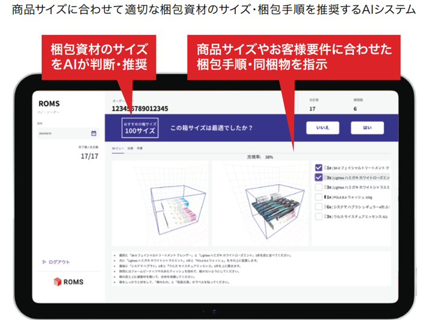Viewport: 435px width, 320px height.
Task: Click the logout arrow icon
Action: 44,262
